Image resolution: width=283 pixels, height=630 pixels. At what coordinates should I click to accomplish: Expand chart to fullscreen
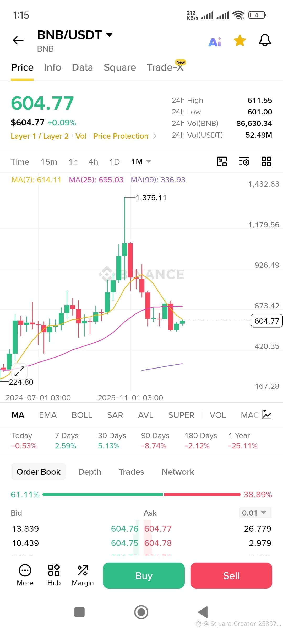coord(19,371)
